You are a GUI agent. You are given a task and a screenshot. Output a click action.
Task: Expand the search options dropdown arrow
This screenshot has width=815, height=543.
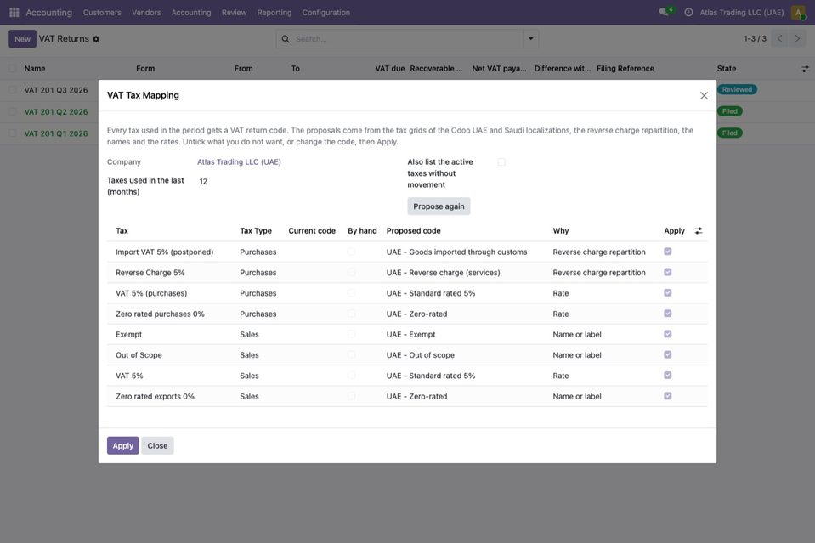point(530,39)
